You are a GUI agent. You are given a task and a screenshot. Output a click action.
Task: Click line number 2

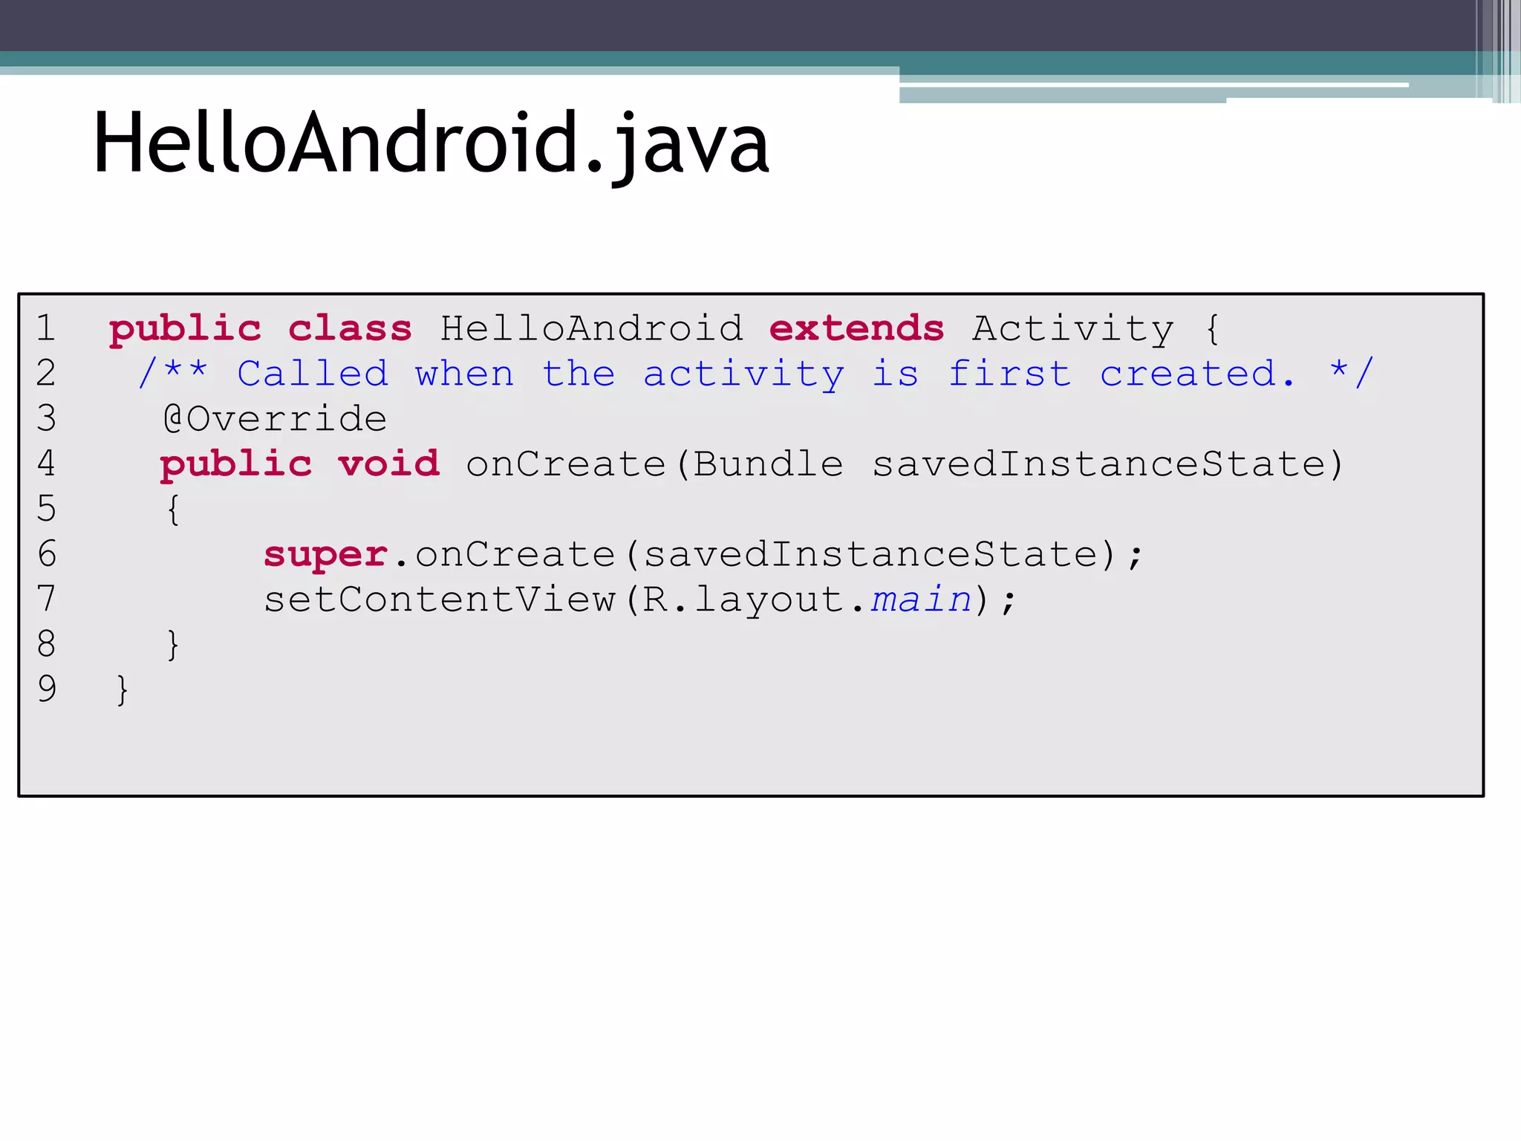click(46, 372)
